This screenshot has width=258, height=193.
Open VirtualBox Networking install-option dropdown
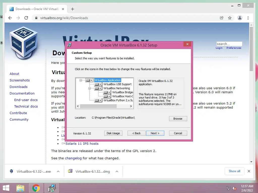coord(98,88)
